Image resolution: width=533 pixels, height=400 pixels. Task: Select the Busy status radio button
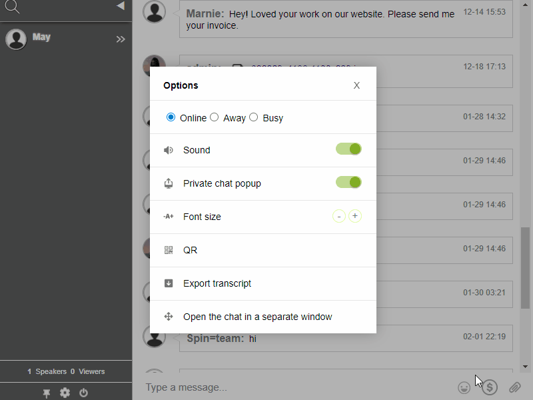[x=253, y=117]
